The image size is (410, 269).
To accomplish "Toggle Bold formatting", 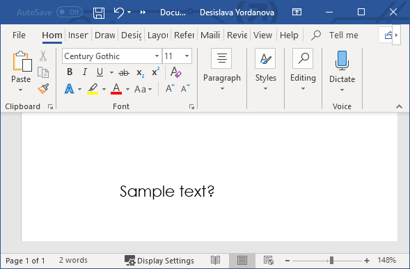I will pos(70,72).
